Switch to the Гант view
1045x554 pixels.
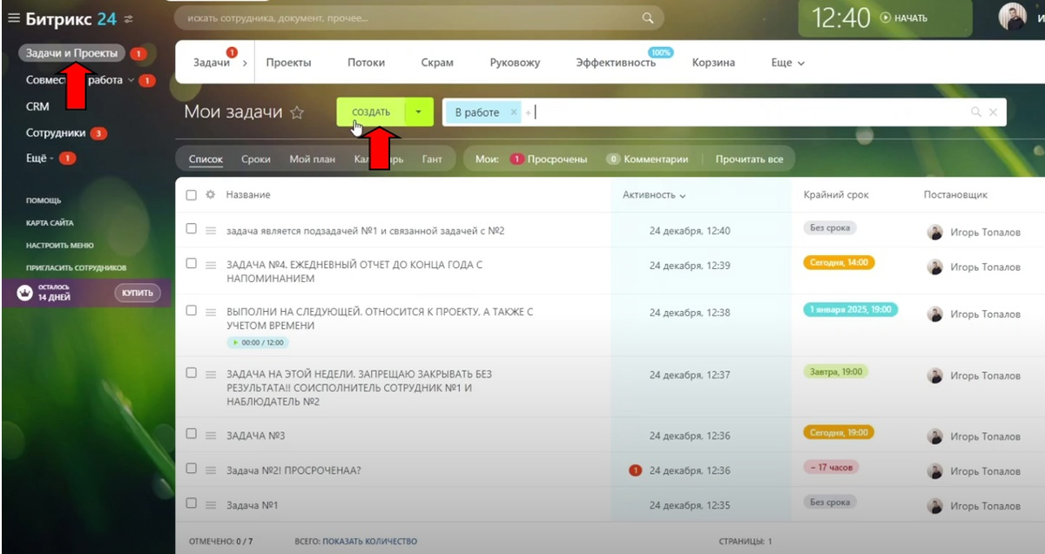point(432,159)
